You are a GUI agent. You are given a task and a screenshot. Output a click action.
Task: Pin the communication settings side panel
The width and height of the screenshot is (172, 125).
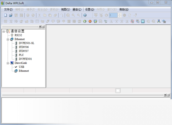tap(40, 27)
